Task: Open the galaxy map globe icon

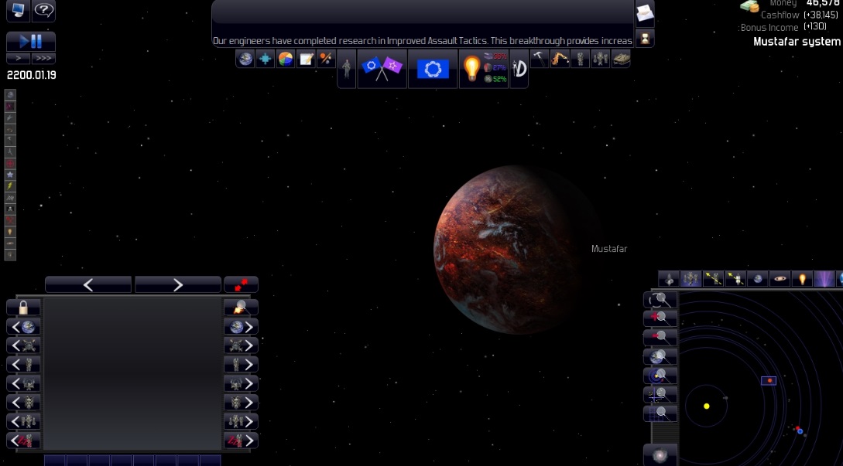Action: [x=245, y=57]
